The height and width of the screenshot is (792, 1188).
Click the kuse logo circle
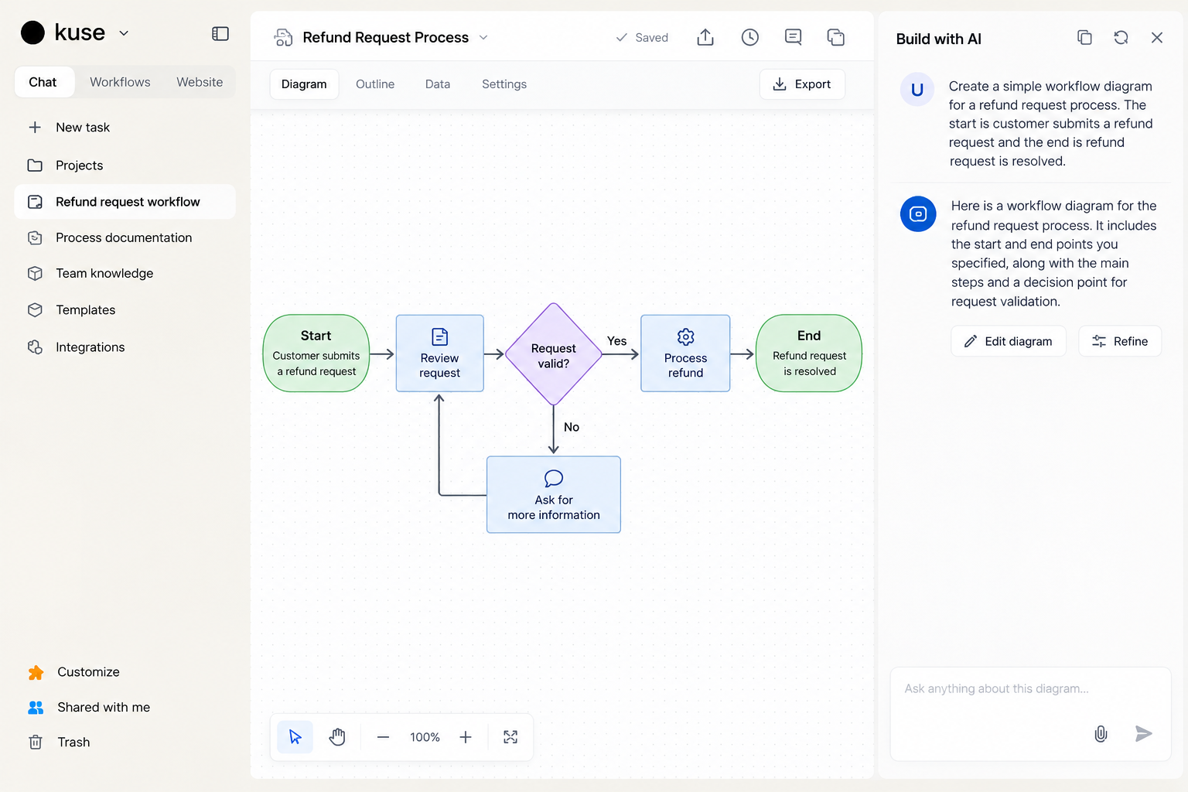click(32, 32)
